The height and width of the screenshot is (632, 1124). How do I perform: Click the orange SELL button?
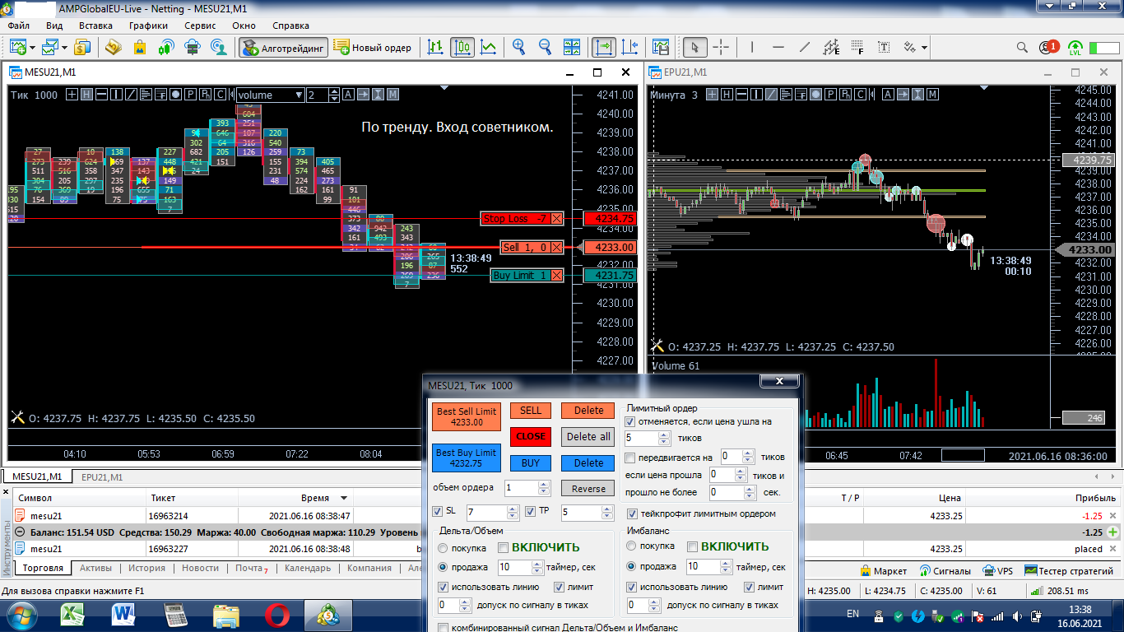pyautogui.click(x=531, y=411)
